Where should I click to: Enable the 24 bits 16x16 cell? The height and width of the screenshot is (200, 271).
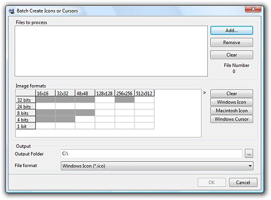pos(46,106)
